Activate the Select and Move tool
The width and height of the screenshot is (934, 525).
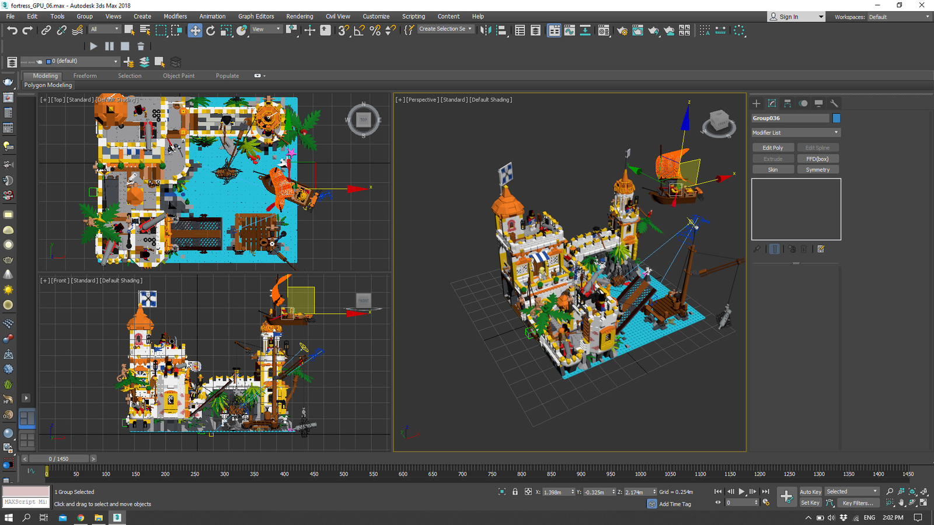coord(195,30)
